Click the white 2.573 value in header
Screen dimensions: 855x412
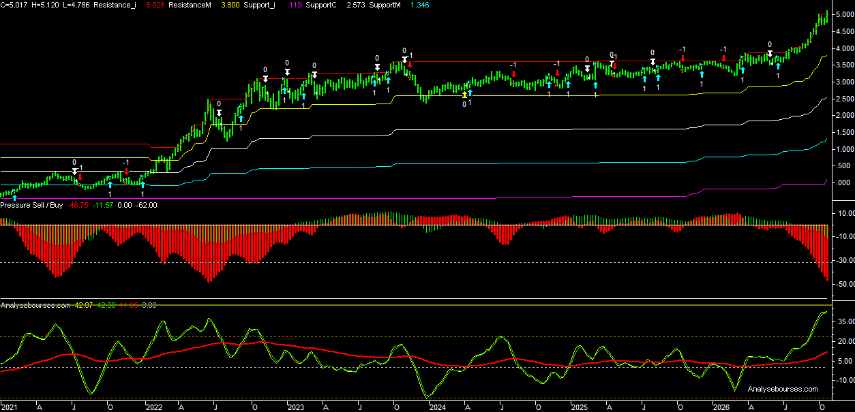coord(357,5)
